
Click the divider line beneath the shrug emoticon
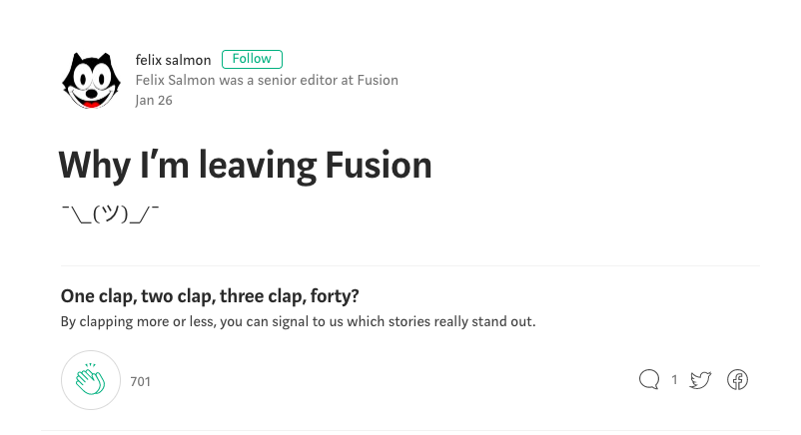click(410, 265)
